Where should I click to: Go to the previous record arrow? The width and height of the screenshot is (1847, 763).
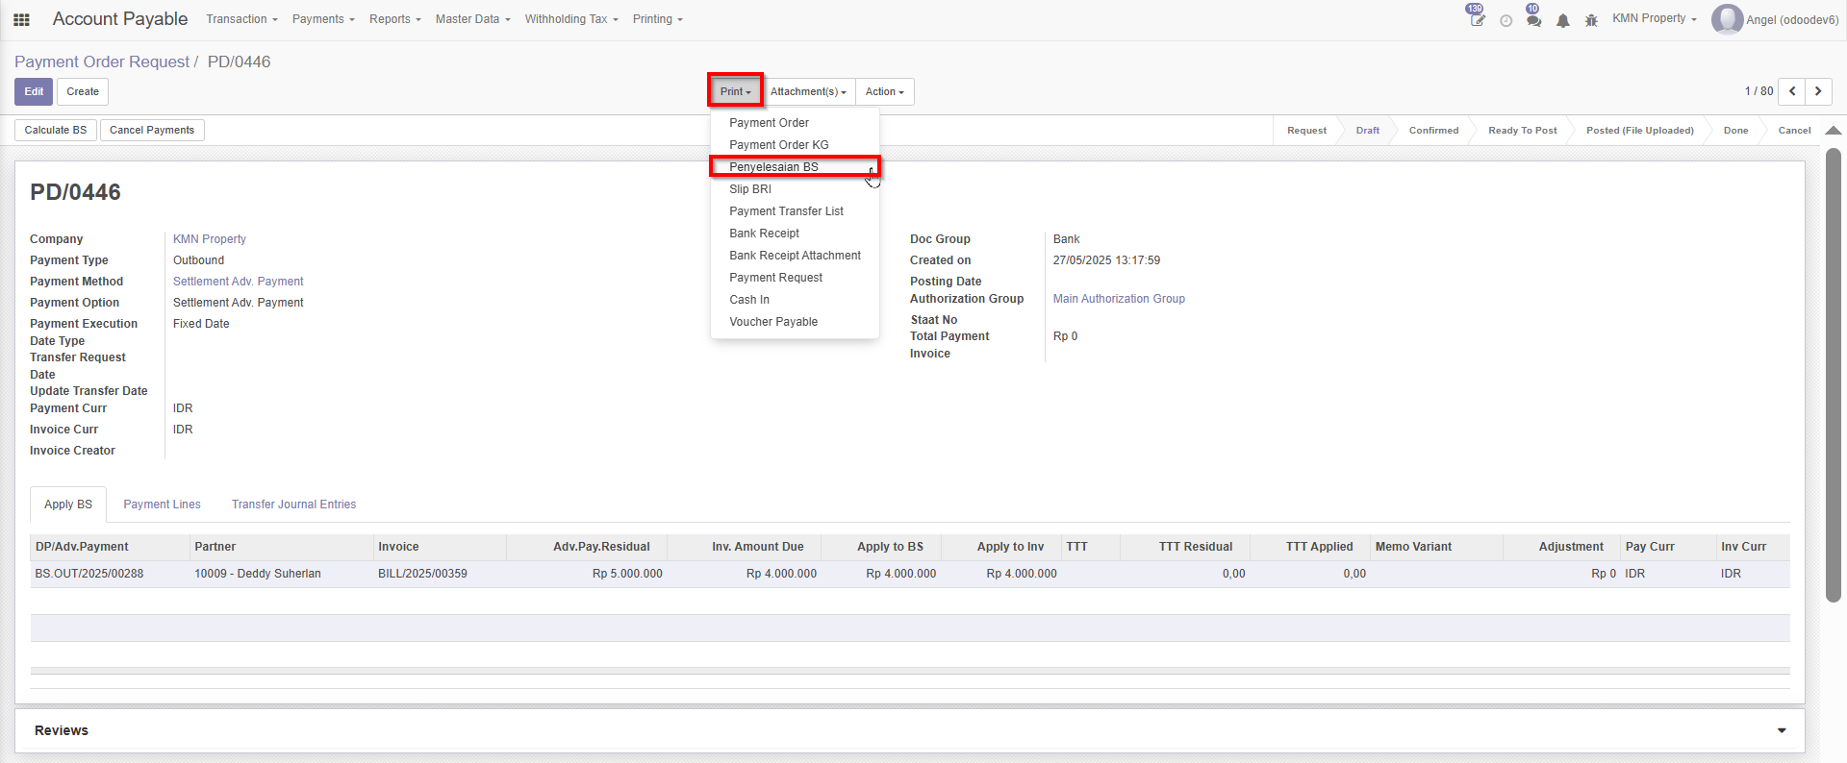(1791, 91)
